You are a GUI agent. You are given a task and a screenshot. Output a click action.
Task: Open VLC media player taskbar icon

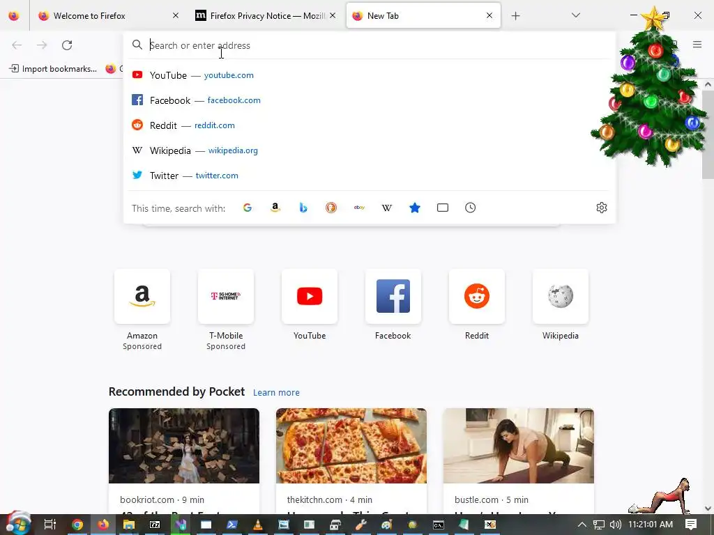tap(258, 525)
